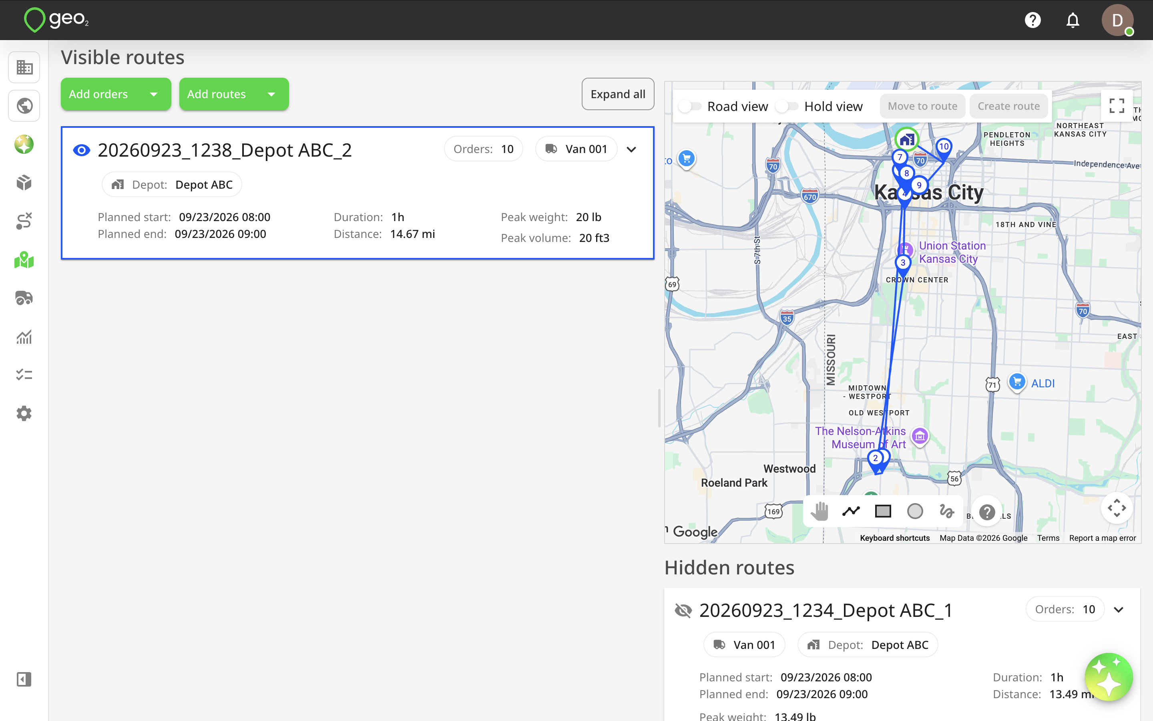Click the Union Station Kansas City label
The image size is (1153, 721).
952,252
